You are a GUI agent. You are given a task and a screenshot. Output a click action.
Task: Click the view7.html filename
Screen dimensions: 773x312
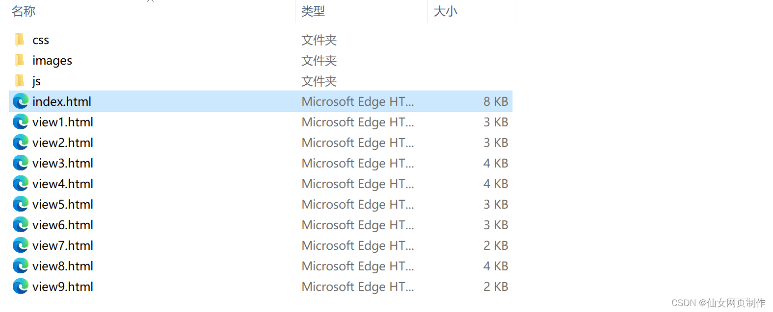[62, 245]
